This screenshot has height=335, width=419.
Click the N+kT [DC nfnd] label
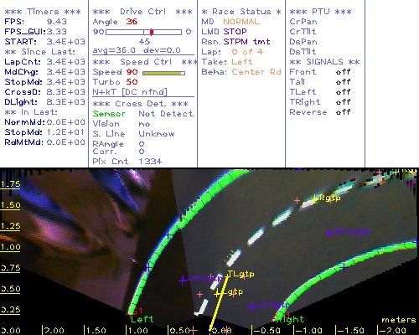click(x=130, y=92)
